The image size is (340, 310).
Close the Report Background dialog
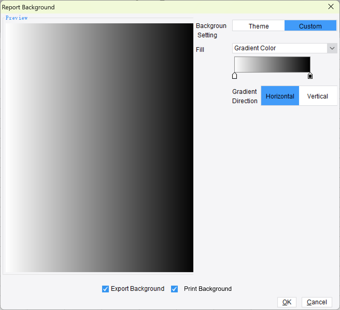click(x=331, y=7)
